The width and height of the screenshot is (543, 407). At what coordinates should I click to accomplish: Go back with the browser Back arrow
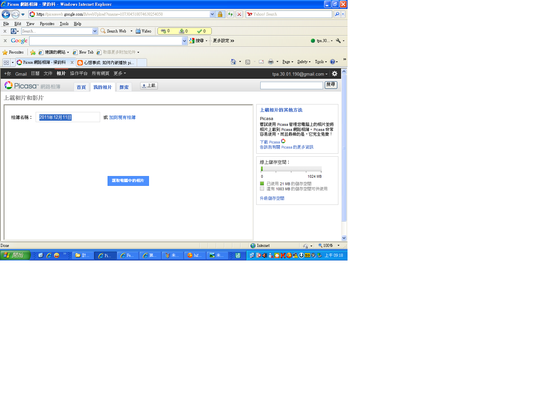[x=6, y=14]
